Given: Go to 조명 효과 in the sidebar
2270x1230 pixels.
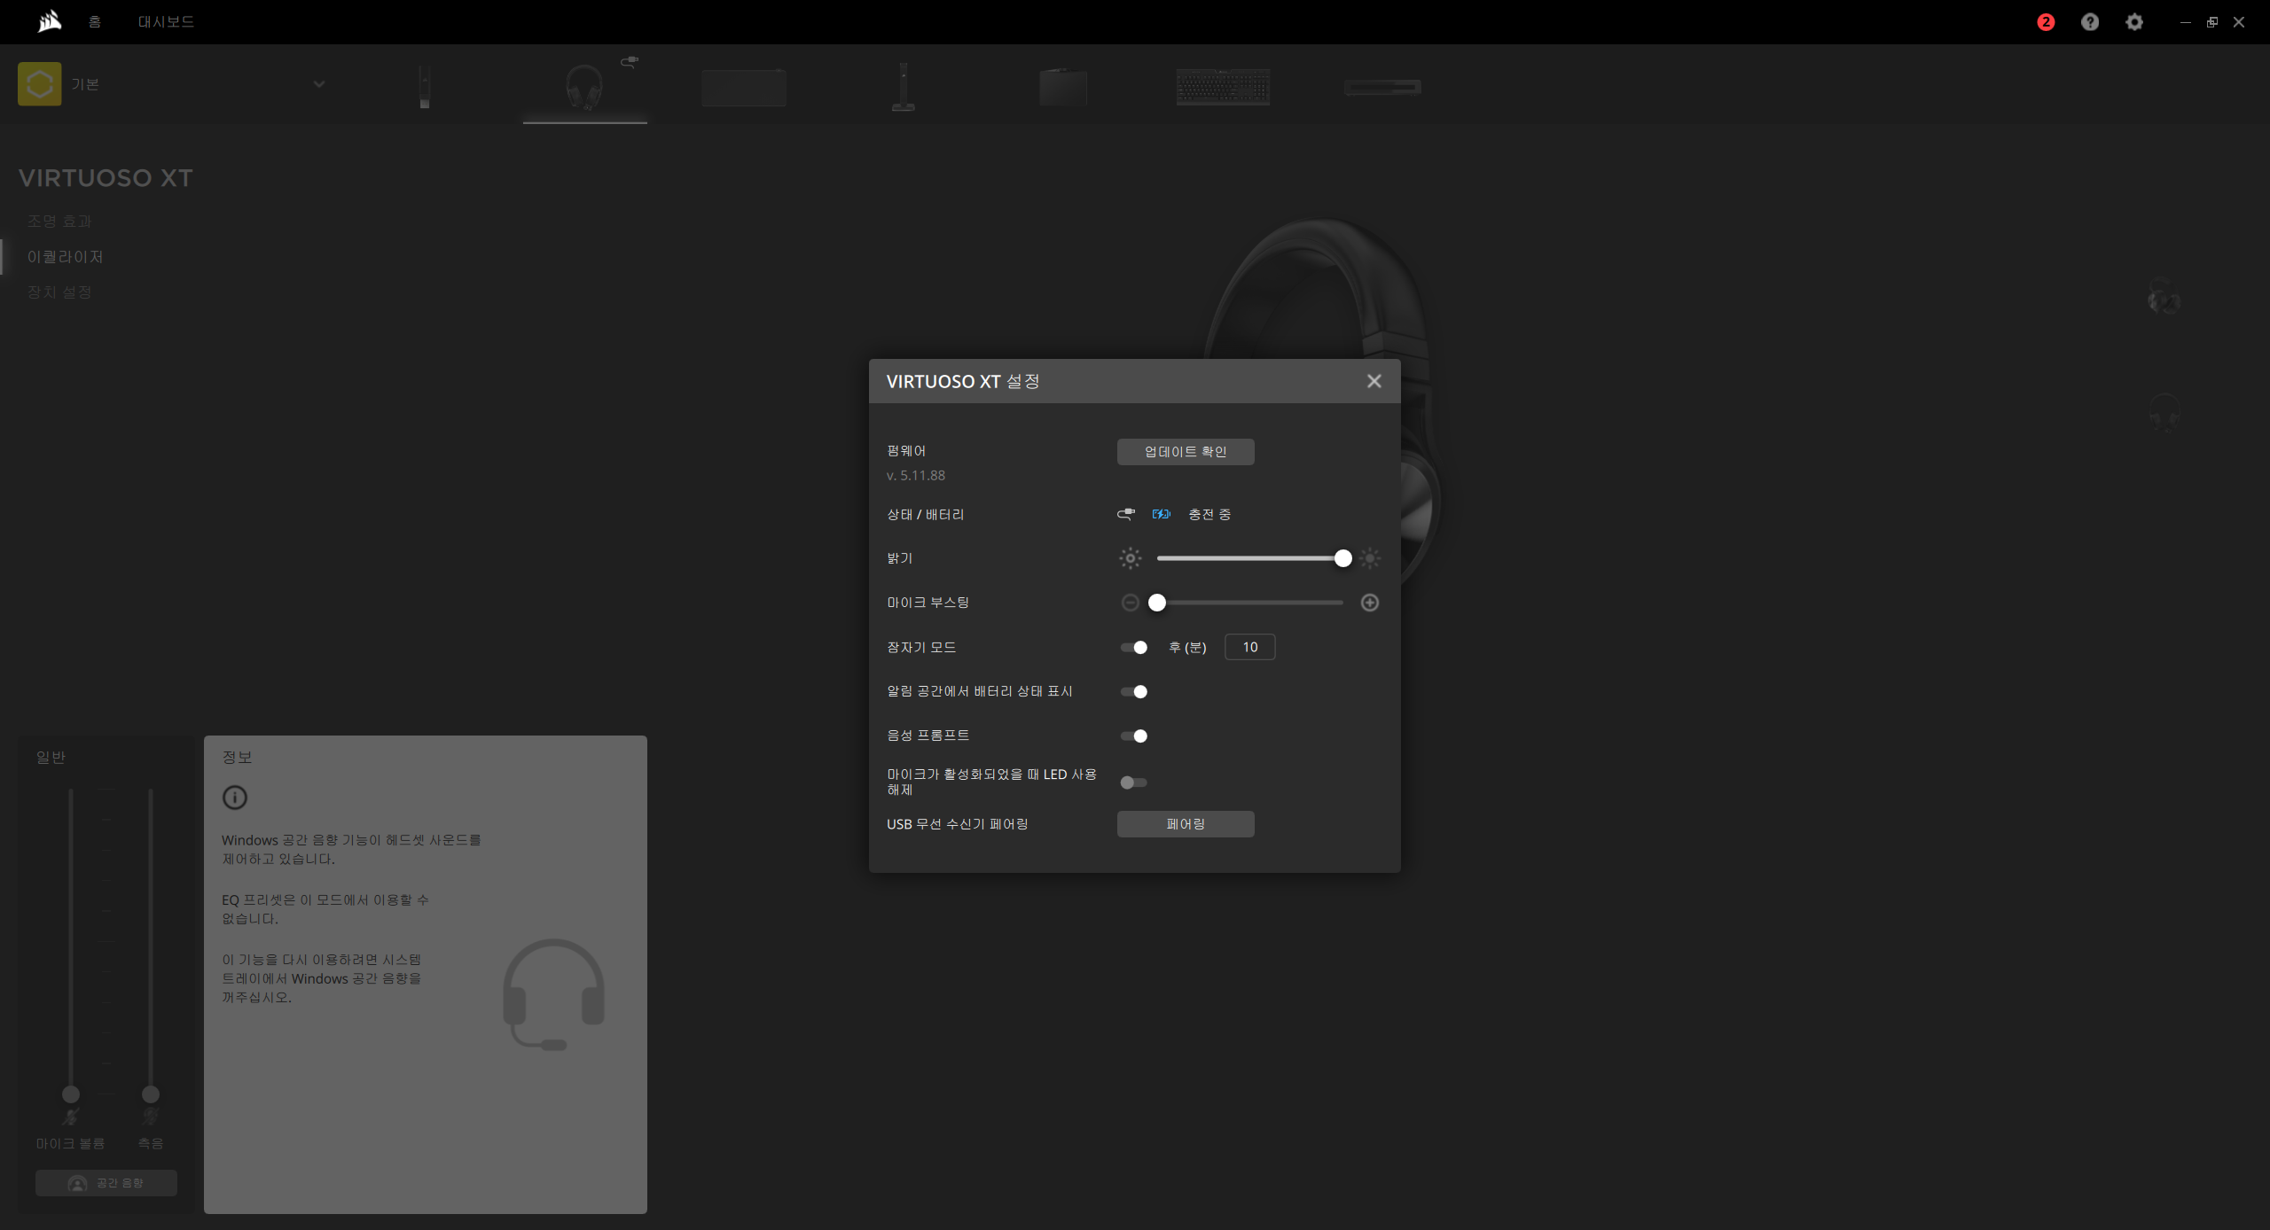Looking at the screenshot, I should click(59, 222).
